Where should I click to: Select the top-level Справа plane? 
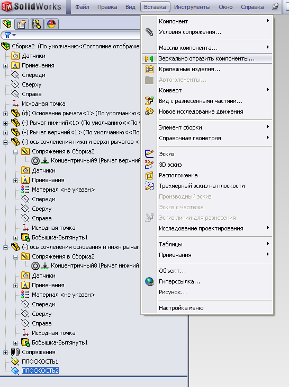(x=32, y=94)
